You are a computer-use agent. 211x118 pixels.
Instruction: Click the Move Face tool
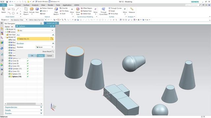(78, 9)
